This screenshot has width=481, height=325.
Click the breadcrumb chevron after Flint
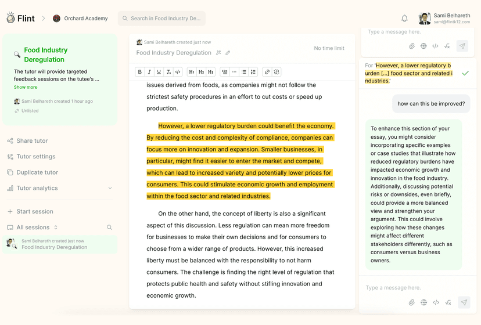[x=43, y=19]
